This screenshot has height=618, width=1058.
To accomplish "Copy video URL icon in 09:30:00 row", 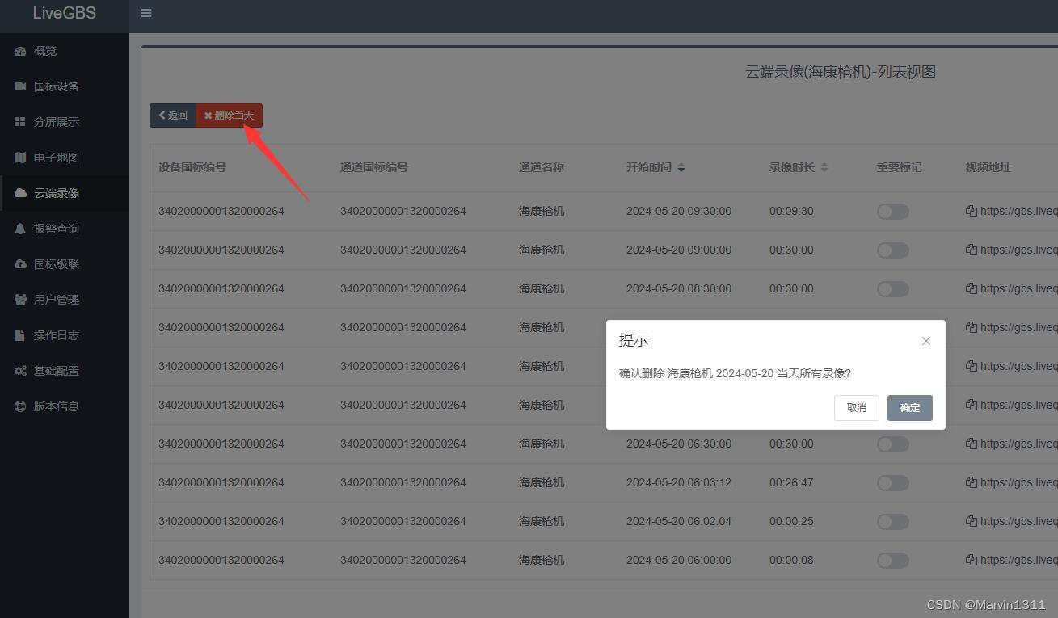I will [x=972, y=211].
